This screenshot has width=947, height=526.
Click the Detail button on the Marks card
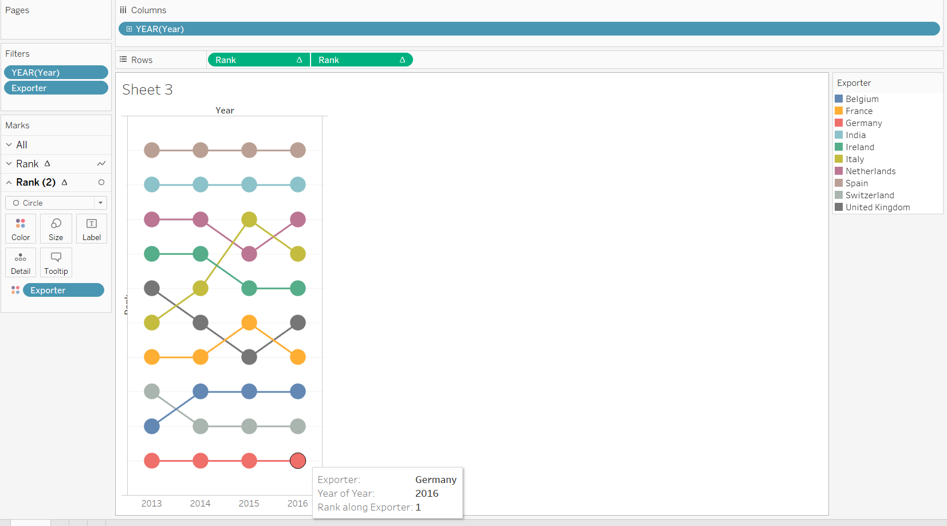click(20, 262)
